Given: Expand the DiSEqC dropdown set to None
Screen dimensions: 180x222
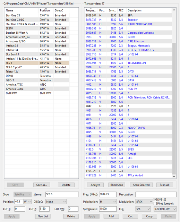Looking at the screenshot, I should 56,202.
